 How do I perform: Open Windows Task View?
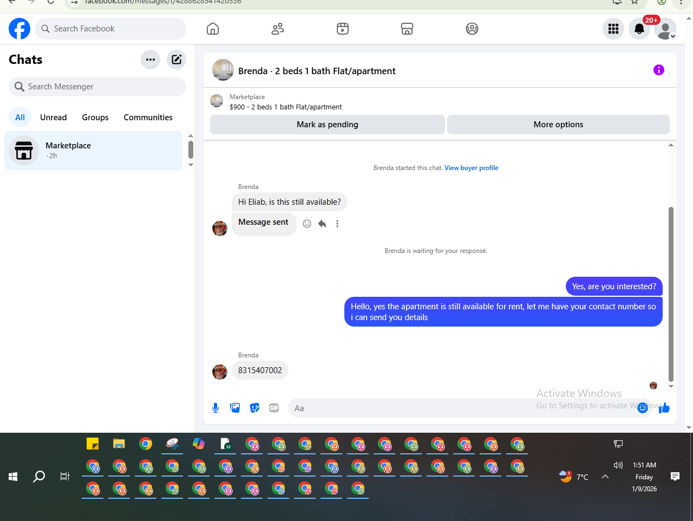click(x=65, y=477)
